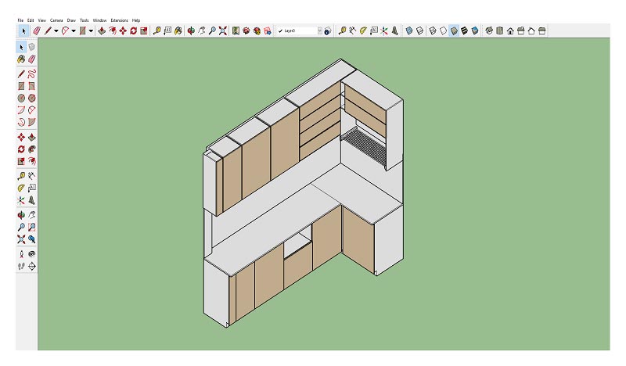
Task: Select the Pie tool
Action: point(32,122)
